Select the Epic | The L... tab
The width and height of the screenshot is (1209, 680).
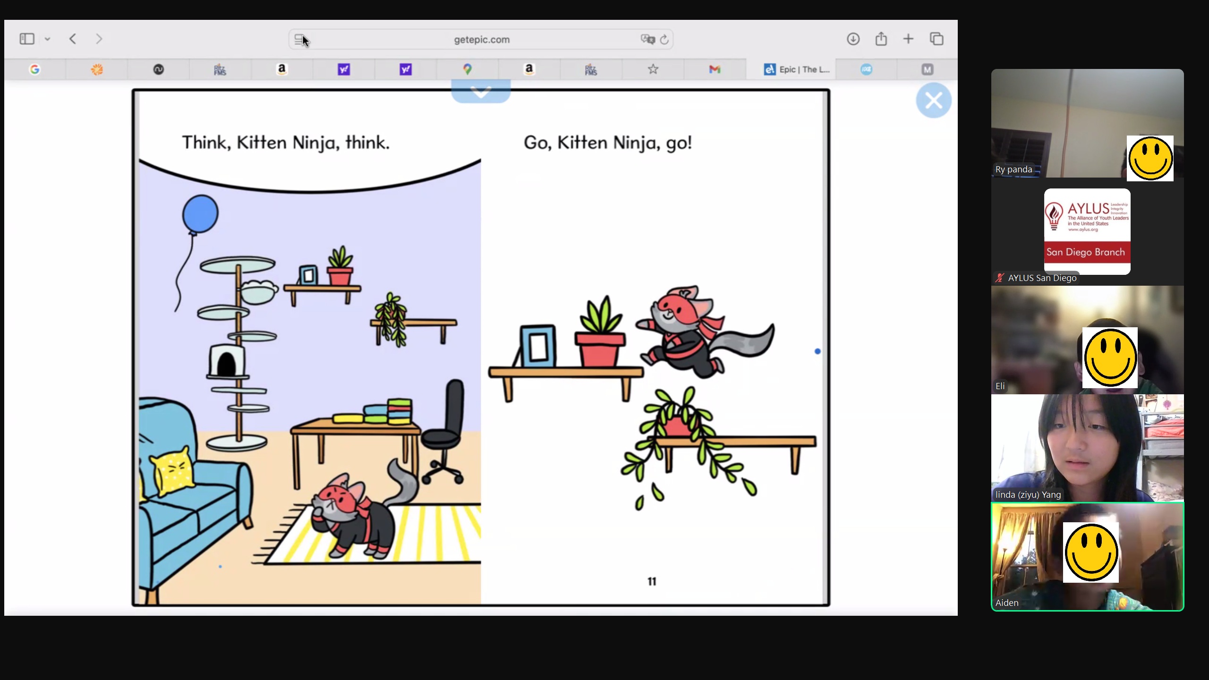(797, 69)
